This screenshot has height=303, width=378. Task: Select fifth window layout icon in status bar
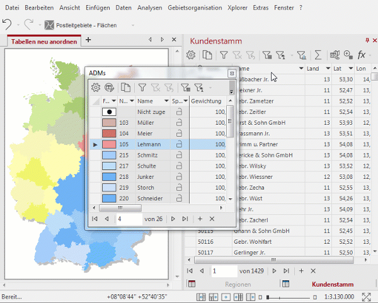tap(251, 297)
